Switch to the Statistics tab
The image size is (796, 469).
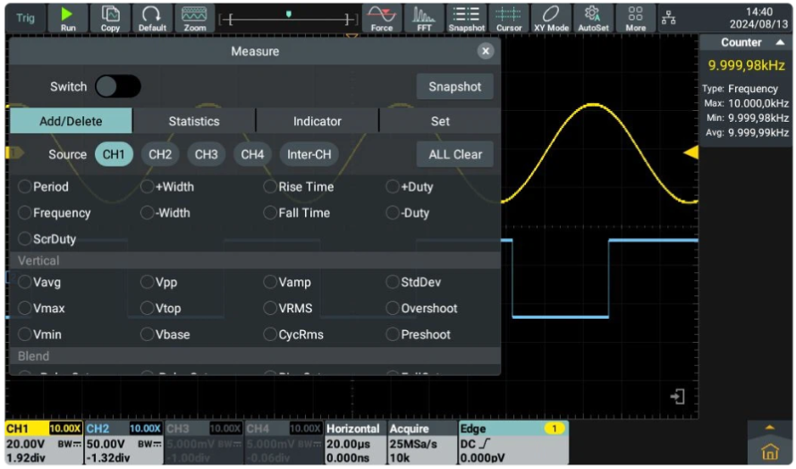coord(194,121)
